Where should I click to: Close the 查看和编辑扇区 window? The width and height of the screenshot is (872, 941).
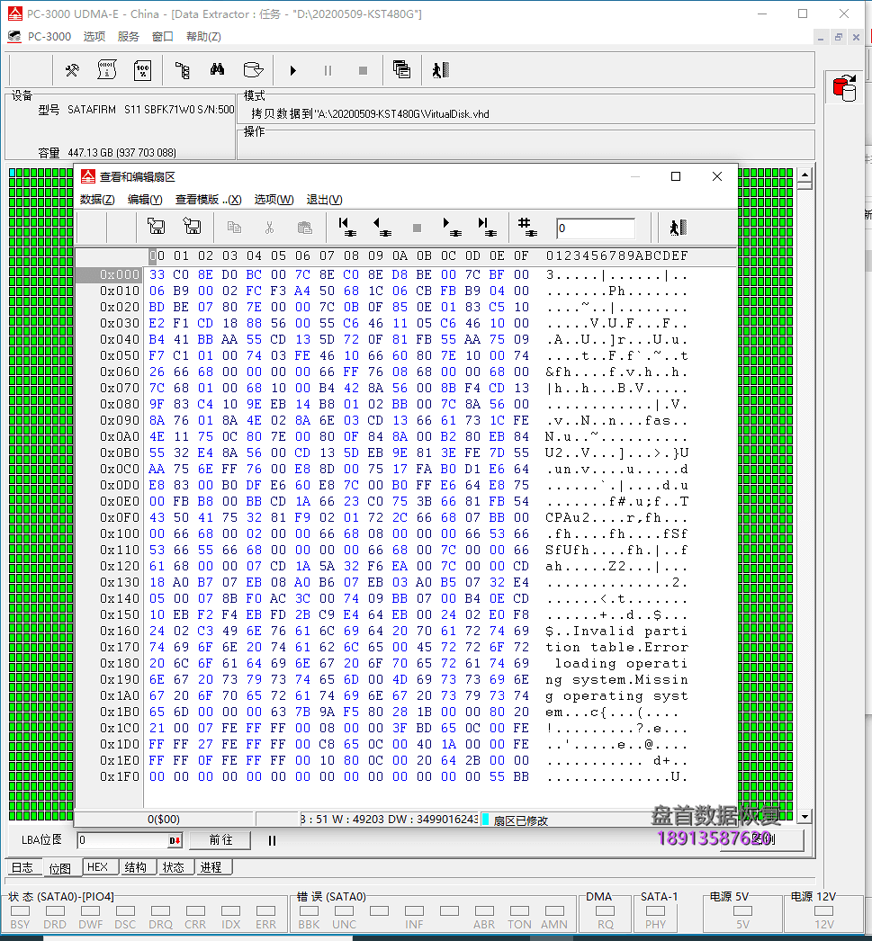click(x=717, y=176)
